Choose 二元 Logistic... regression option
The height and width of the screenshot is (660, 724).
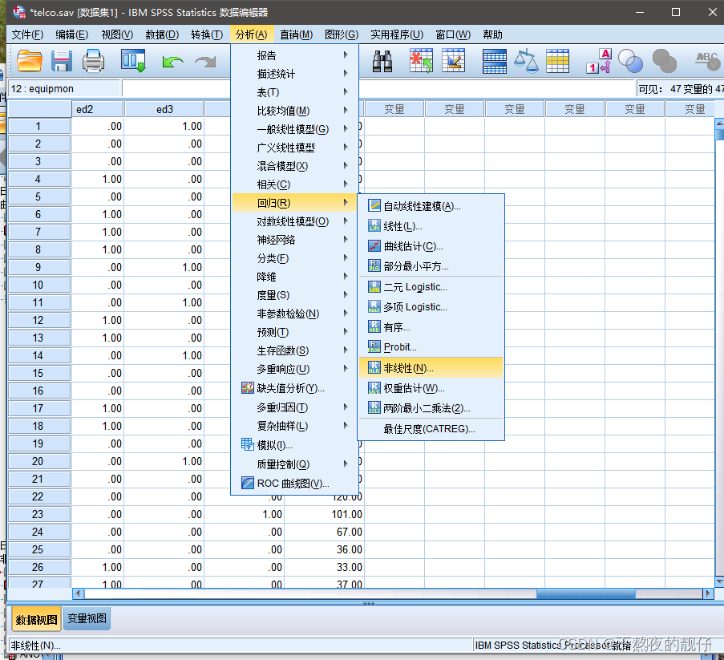[x=431, y=287]
